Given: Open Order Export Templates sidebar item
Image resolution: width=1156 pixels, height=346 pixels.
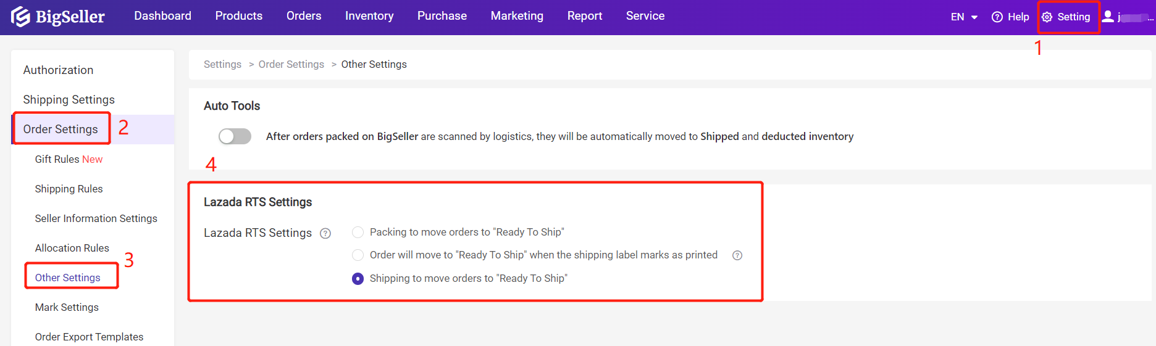Looking at the screenshot, I should tap(89, 337).
